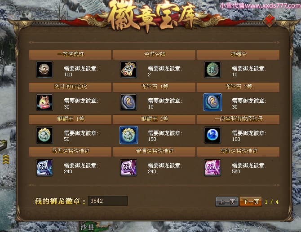Click the 免做令牌 token icon

pyautogui.click(x=128, y=70)
